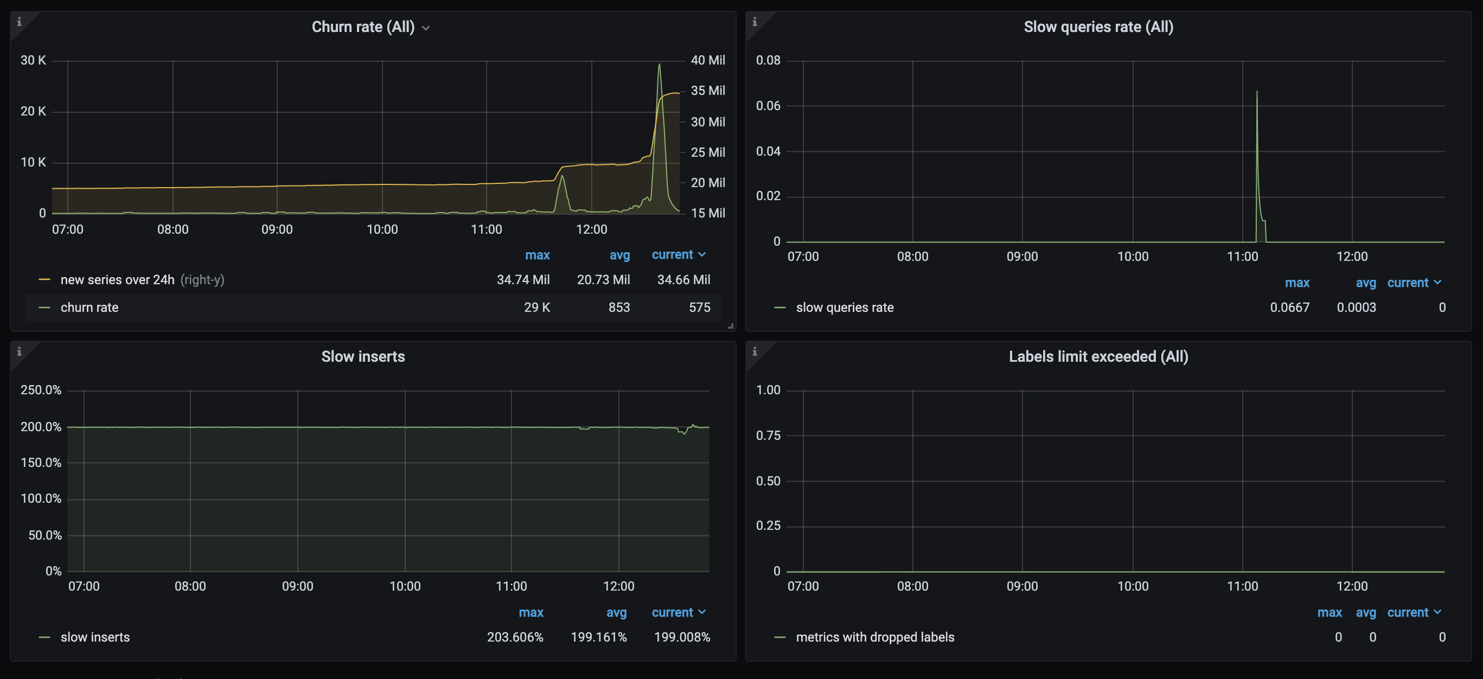Viewport: 1483px width, 679px height.
Task: Toggle the slow queries rate series
Action: [x=844, y=307]
